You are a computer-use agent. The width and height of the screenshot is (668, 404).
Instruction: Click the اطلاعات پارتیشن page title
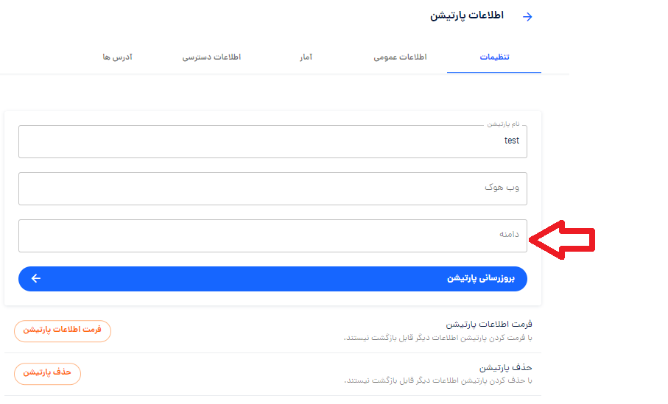click(467, 15)
